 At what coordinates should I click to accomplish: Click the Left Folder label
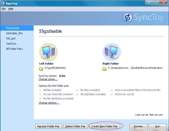(x=46, y=64)
